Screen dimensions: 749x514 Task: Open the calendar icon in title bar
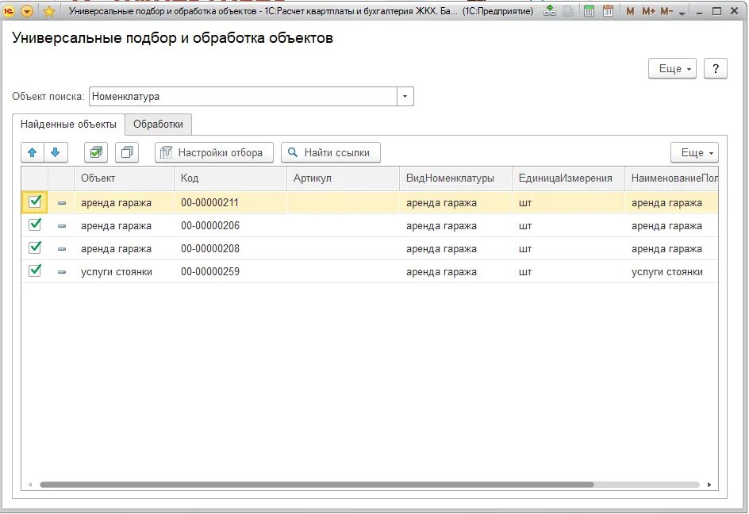(x=608, y=10)
